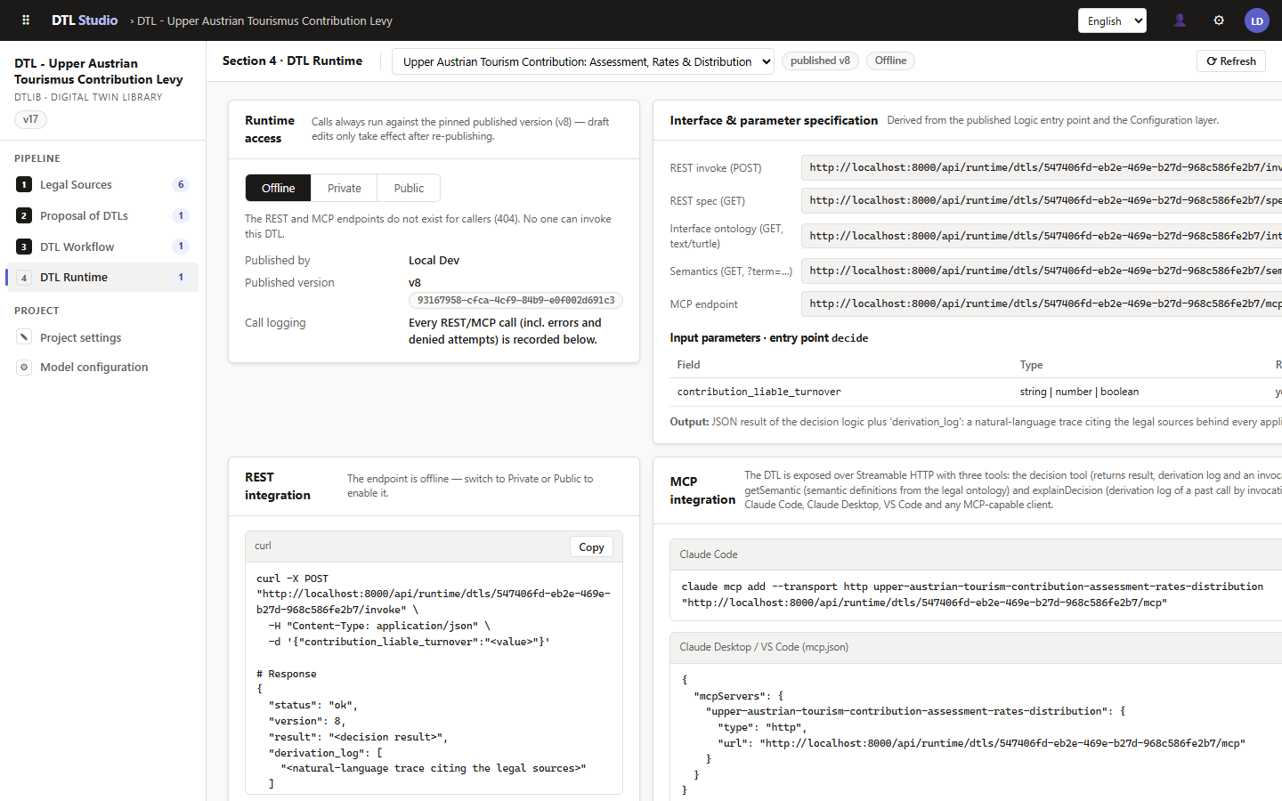
Task: Click the v17 version badge
Action: [30, 119]
